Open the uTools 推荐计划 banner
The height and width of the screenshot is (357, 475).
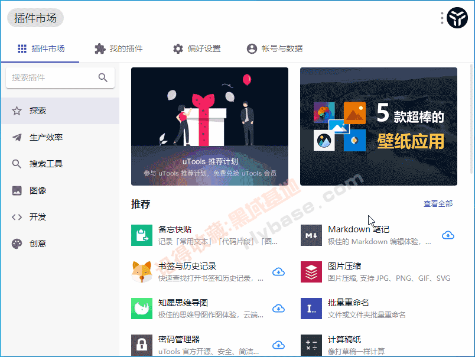(210, 126)
